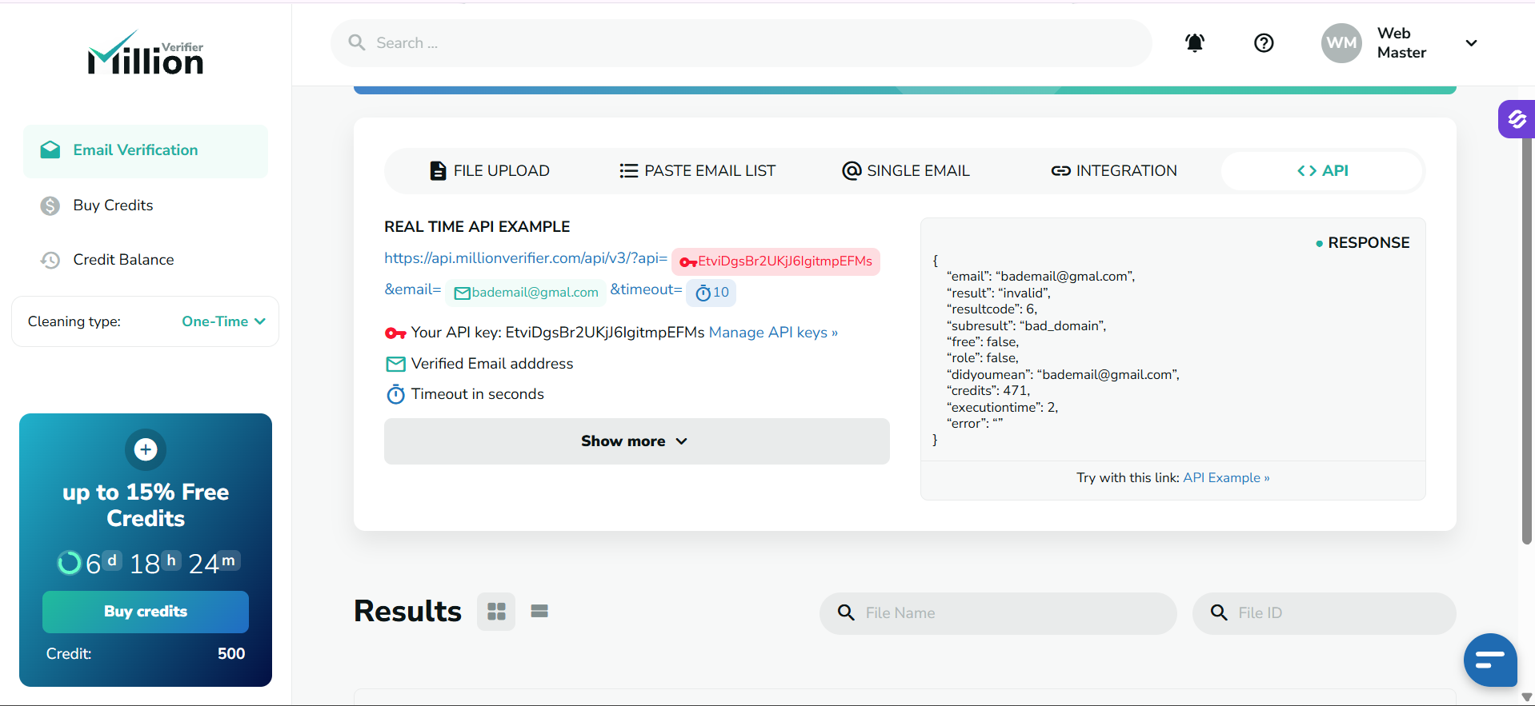Expand the Web Master account menu
1535x706 pixels.
click(x=1471, y=43)
